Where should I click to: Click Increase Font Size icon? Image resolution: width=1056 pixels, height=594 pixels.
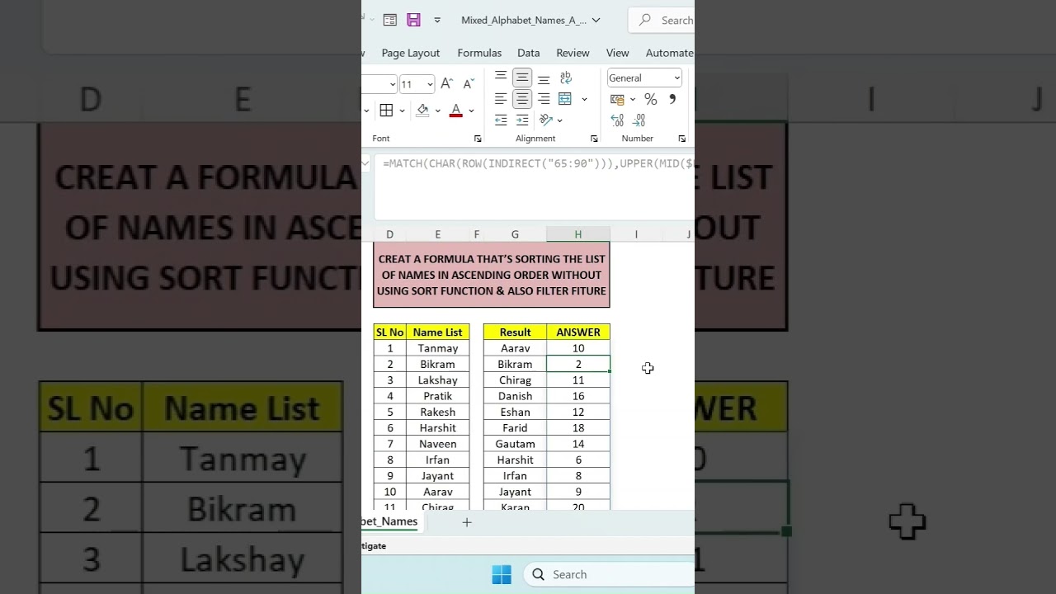point(446,83)
